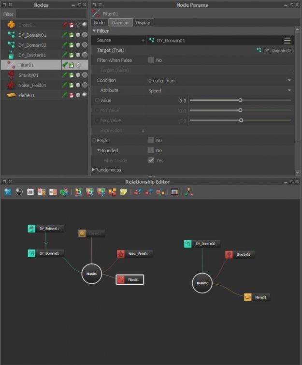Collapse the Bounded section arrow

[x=99, y=150]
